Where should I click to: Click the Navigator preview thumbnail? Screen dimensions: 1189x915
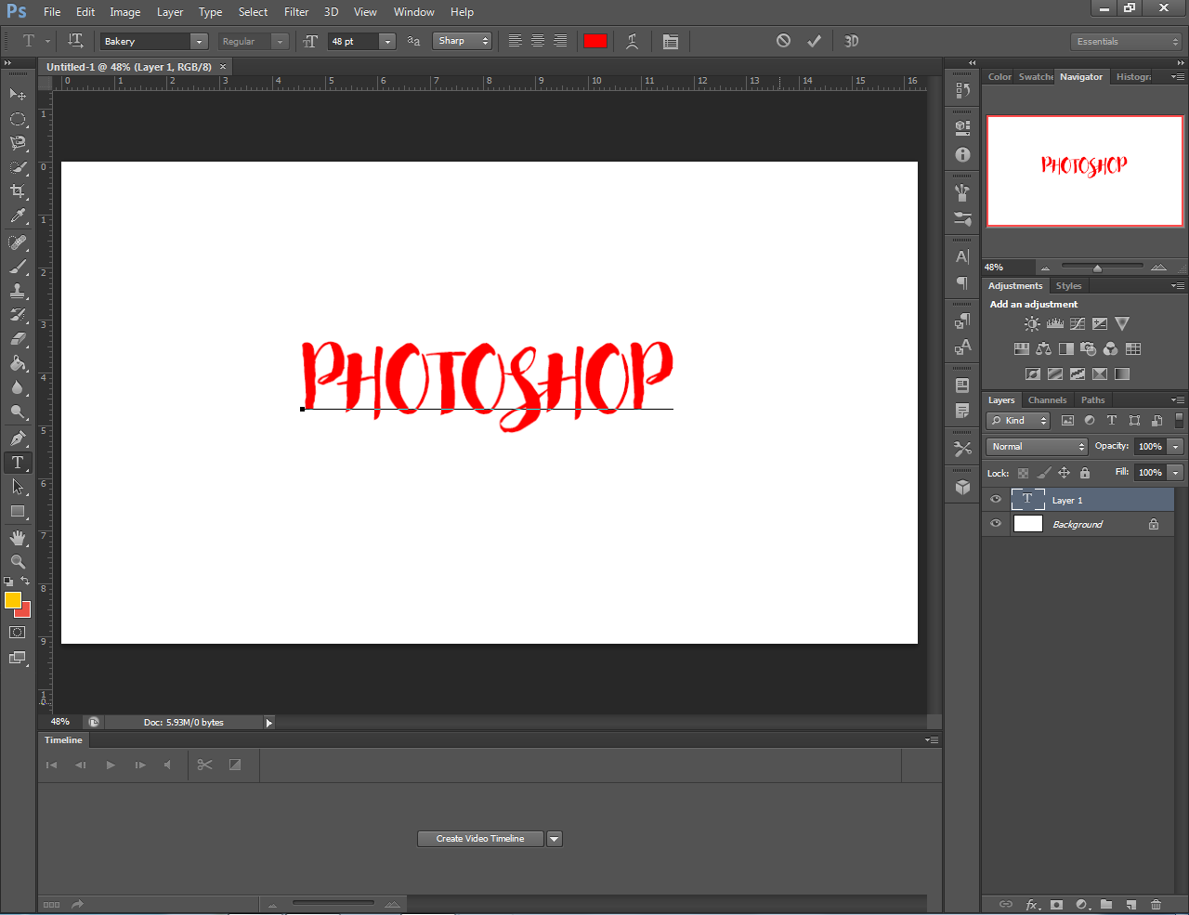point(1085,171)
